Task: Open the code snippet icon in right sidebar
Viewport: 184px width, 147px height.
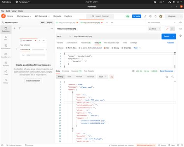Action: click(x=181, y=29)
